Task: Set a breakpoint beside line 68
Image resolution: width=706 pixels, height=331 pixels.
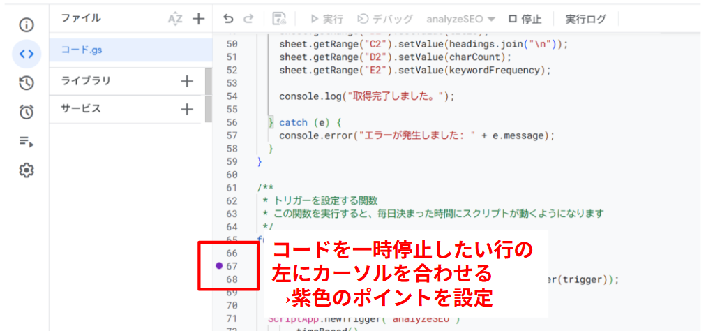Action: tap(219, 279)
